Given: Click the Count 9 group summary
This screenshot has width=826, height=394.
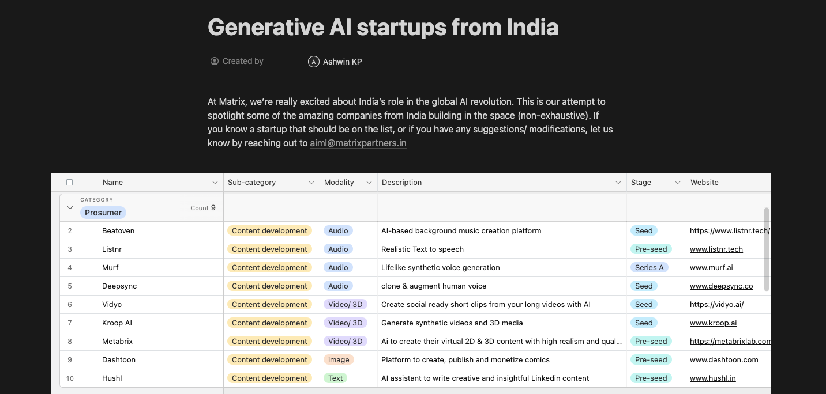Looking at the screenshot, I should [203, 208].
